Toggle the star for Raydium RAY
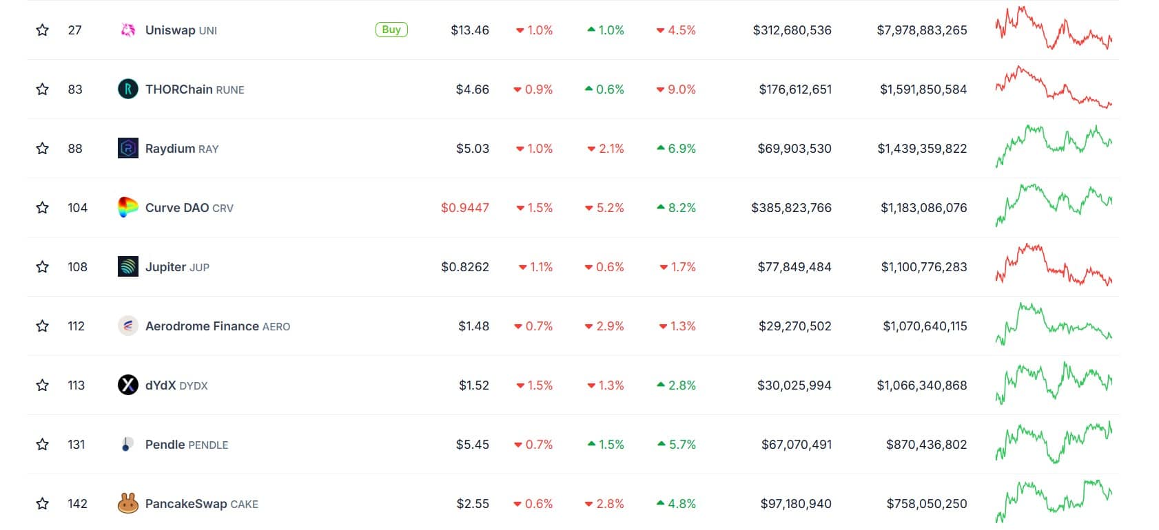Image resolution: width=1159 pixels, height=530 pixels. point(43,149)
